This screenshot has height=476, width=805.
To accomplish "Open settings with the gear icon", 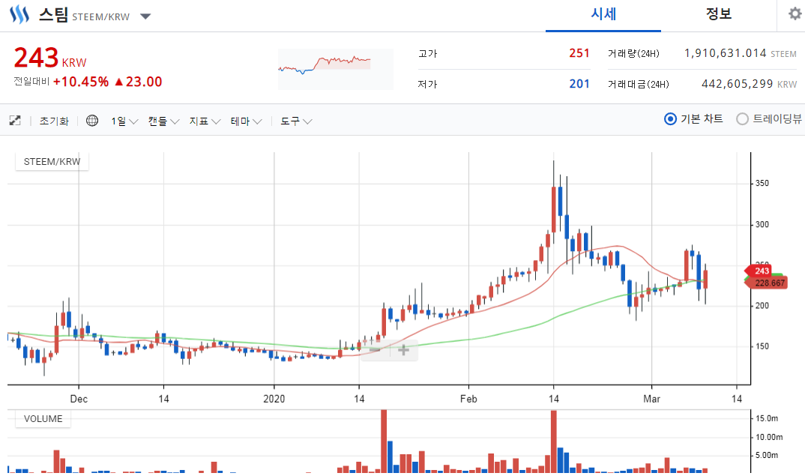I will pos(795,13).
